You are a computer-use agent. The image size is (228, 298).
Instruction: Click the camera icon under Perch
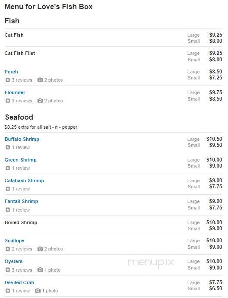(40, 80)
